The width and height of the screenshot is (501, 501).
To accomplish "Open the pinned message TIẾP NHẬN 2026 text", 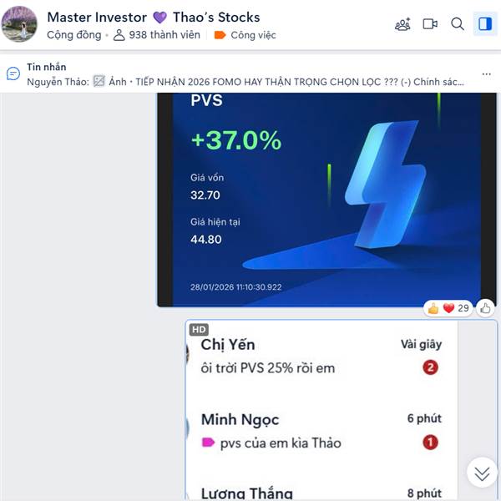I will [x=245, y=82].
